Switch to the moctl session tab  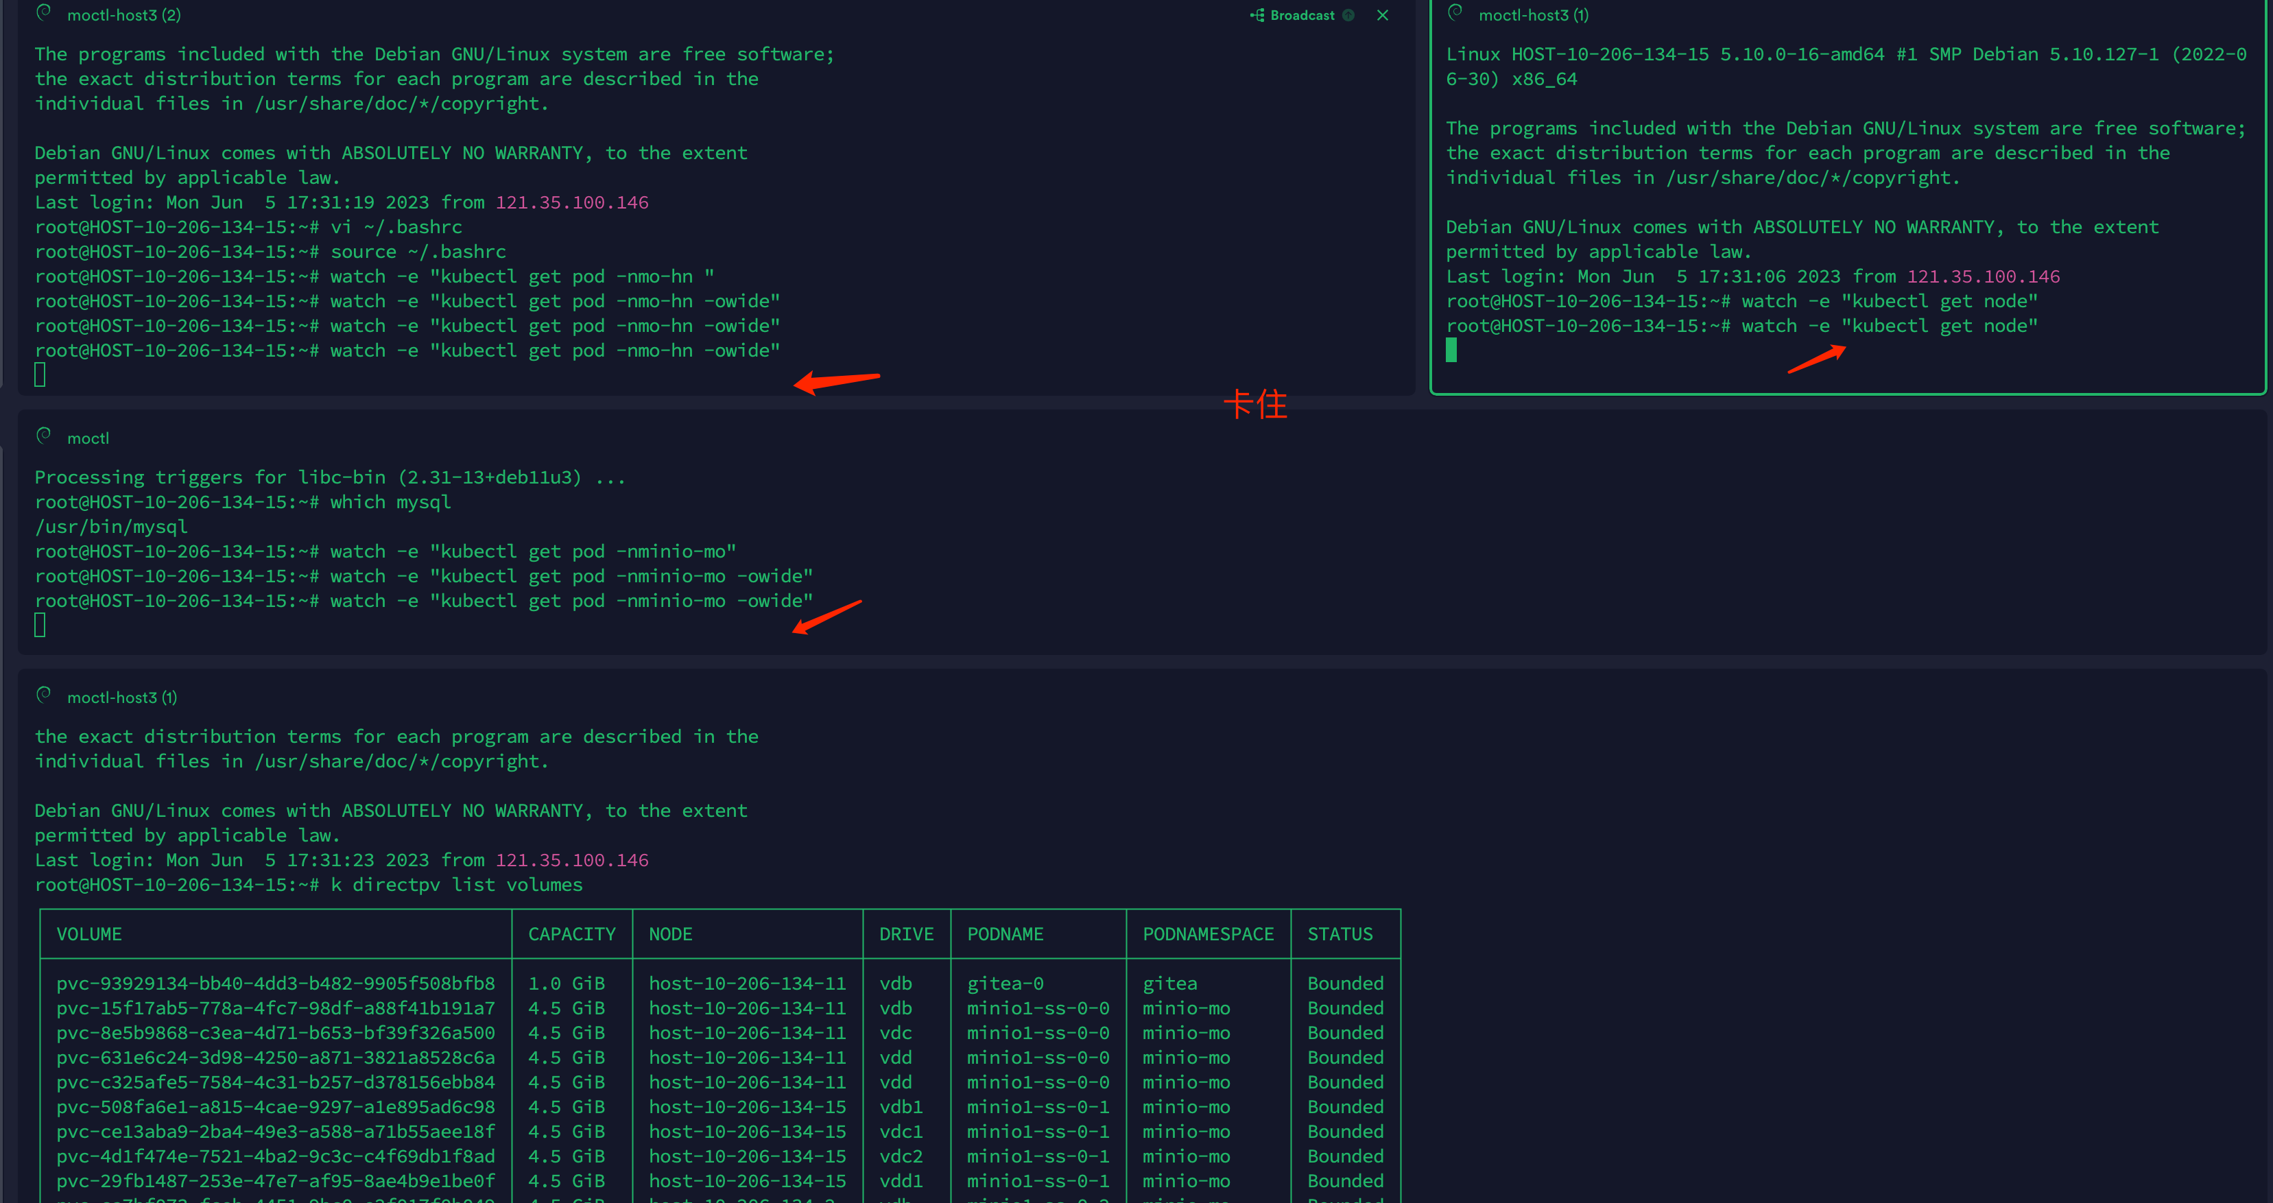[88, 437]
